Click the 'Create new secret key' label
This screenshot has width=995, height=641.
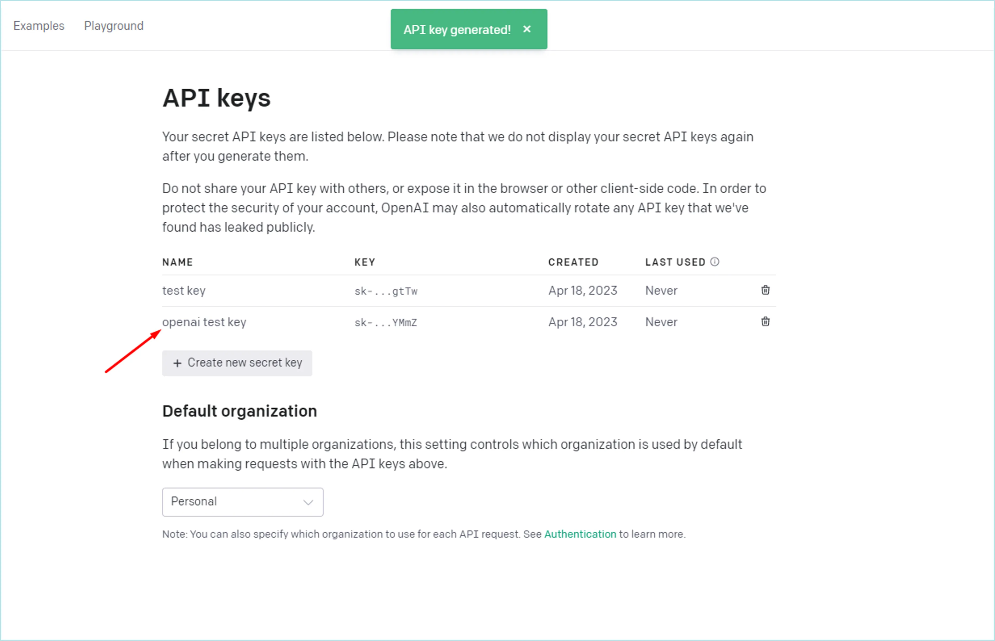coord(245,362)
